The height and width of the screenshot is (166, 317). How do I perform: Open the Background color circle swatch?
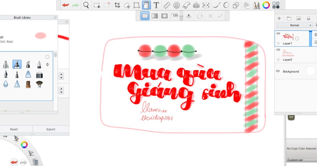(310, 71)
